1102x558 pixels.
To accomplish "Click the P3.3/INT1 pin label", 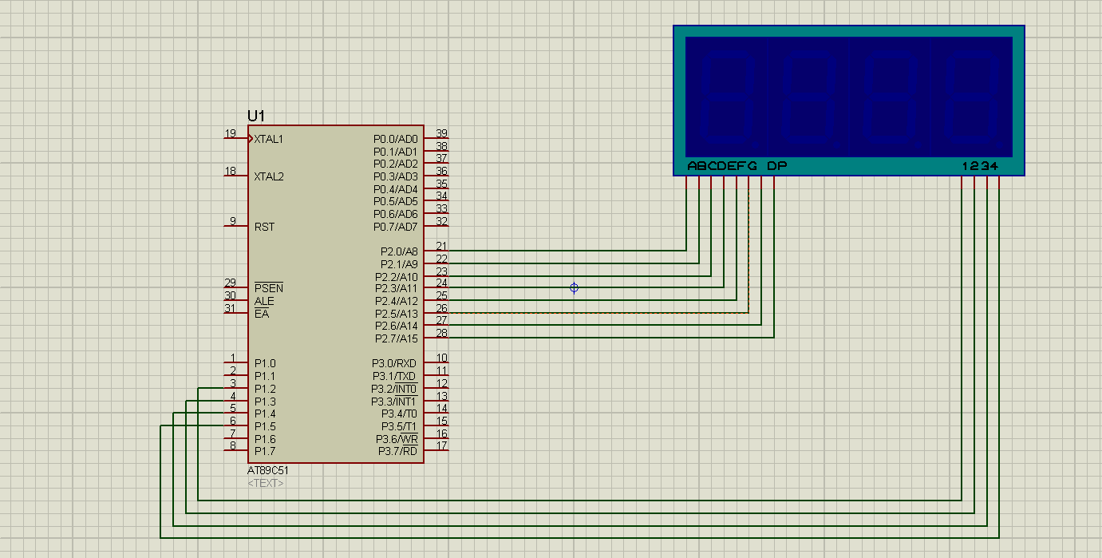I will (x=394, y=402).
